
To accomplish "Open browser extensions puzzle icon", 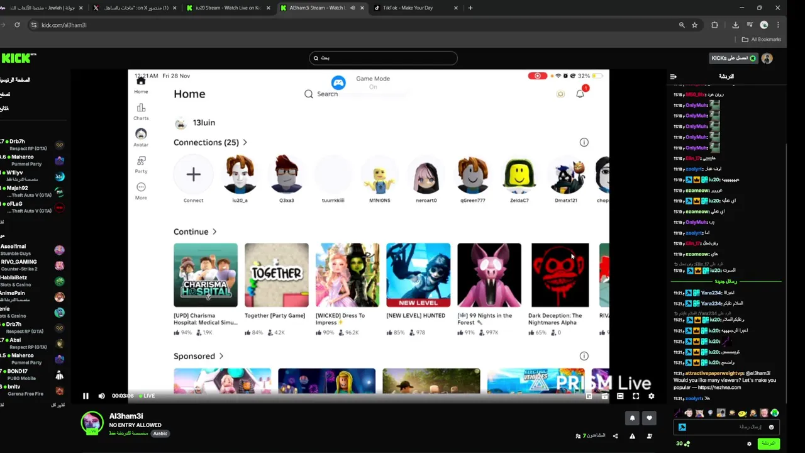I will [x=714, y=25].
